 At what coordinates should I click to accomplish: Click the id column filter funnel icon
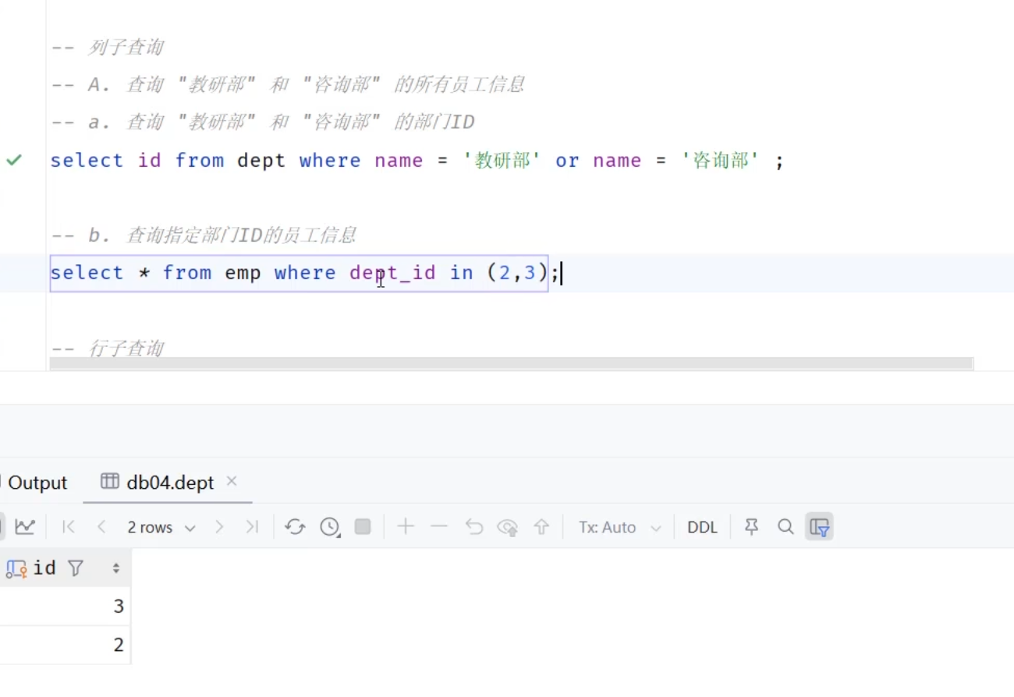76,568
